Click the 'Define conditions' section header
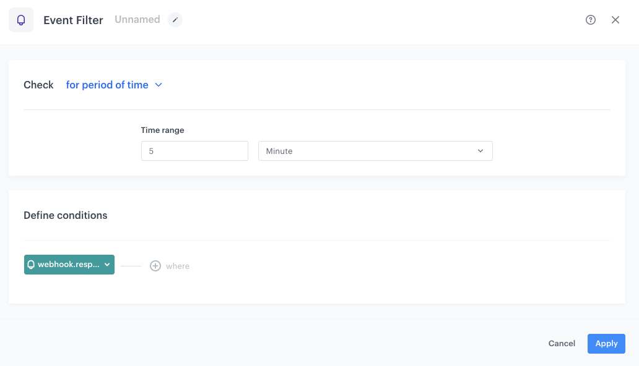 (64, 215)
